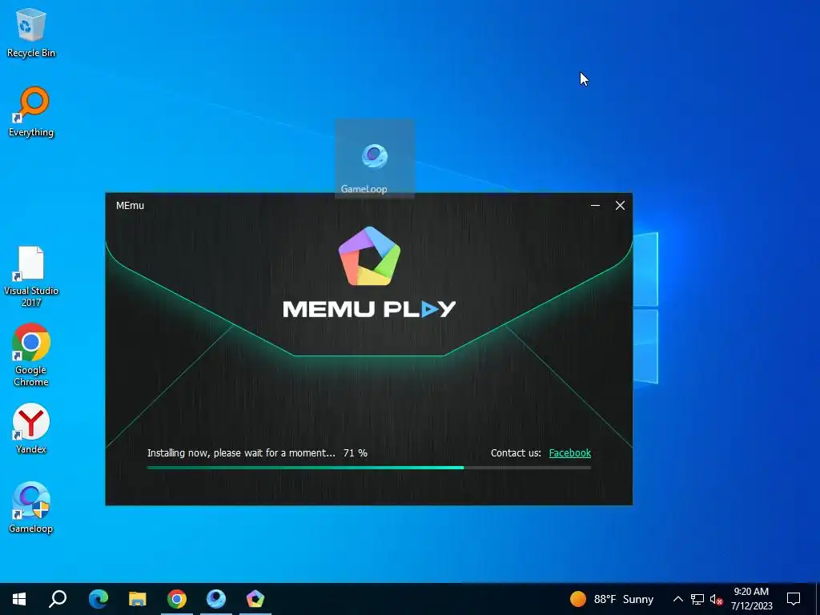Click the muted volume tray icon
This screenshot has height=615, width=820.
tap(716, 599)
